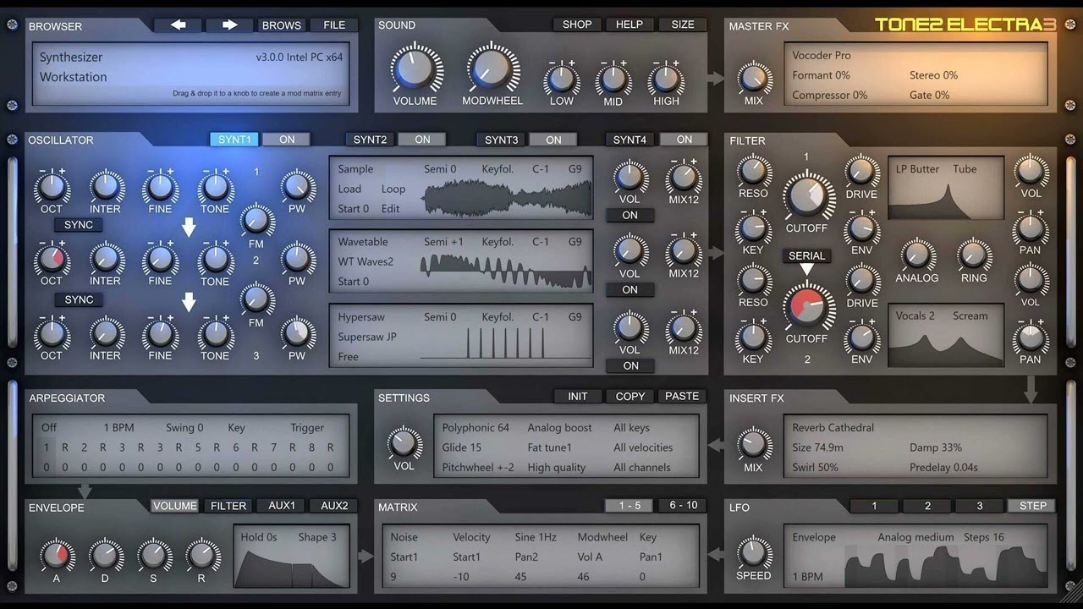Image resolution: width=1083 pixels, height=609 pixels.
Task: Click the Wavetable waveform position display
Action: point(506,272)
